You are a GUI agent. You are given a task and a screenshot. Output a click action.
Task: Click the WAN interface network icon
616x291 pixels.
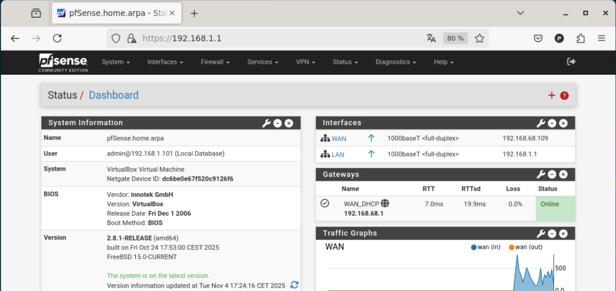tap(325, 138)
